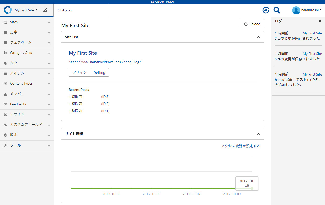This screenshot has width=325, height=205.
Task: Click the Sites menu icon
Action: [5, 22]
